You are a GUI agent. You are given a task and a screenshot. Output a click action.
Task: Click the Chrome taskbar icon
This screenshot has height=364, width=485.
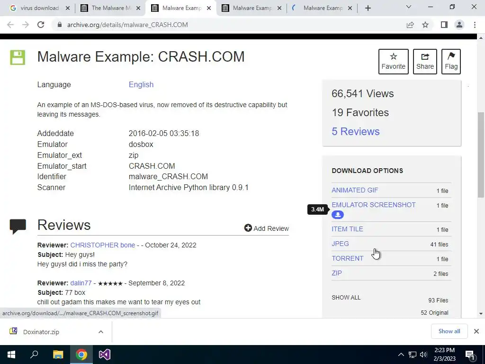click(81, 355)
